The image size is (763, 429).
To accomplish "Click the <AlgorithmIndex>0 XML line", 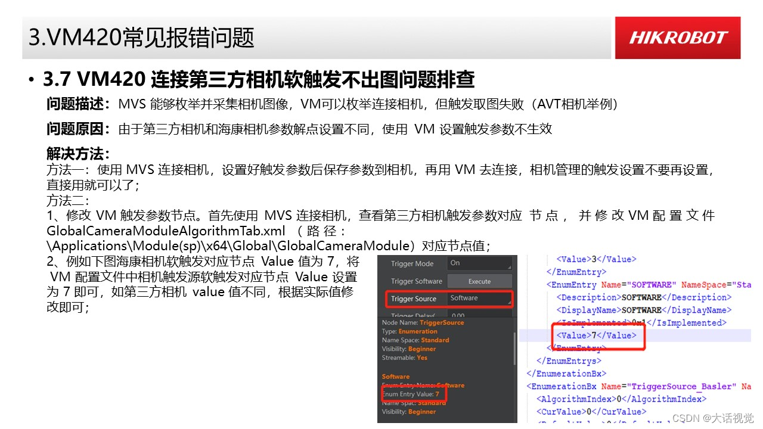I will click(x=621, y=399).
